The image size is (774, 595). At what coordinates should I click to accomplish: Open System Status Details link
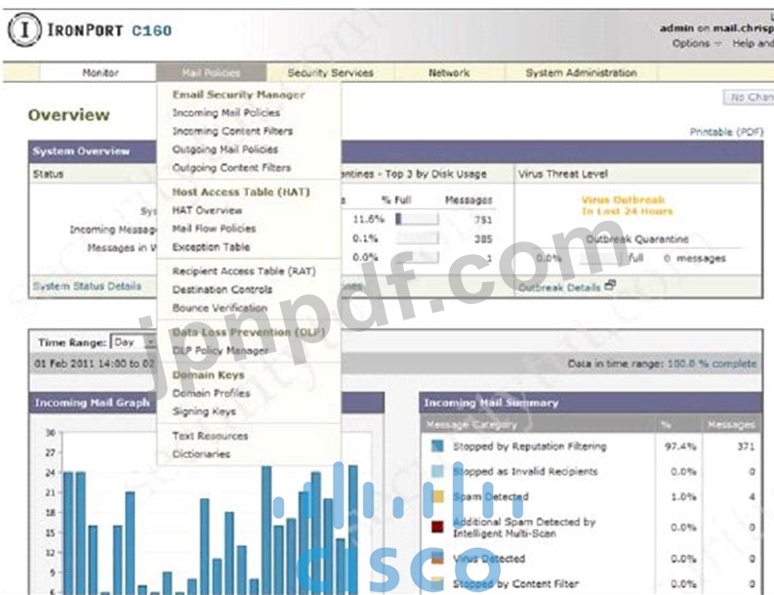point(87,285)
